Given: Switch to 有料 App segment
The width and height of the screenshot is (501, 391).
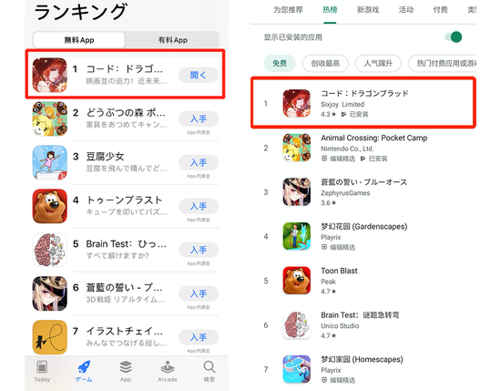Looking at the screenshot, I should point(172,40).
